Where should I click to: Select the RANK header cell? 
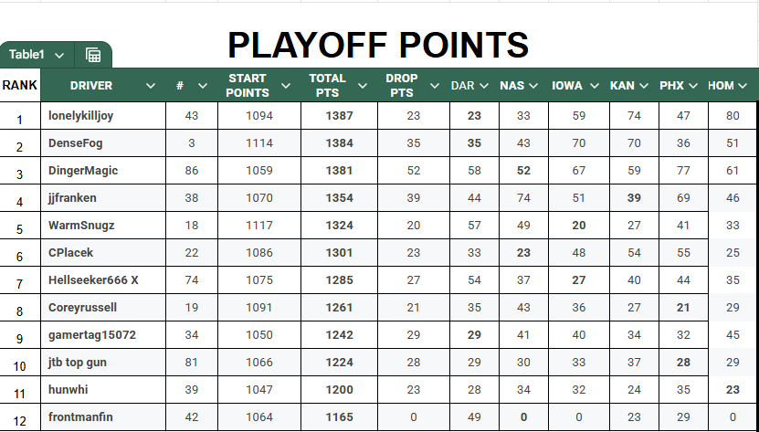19,86
